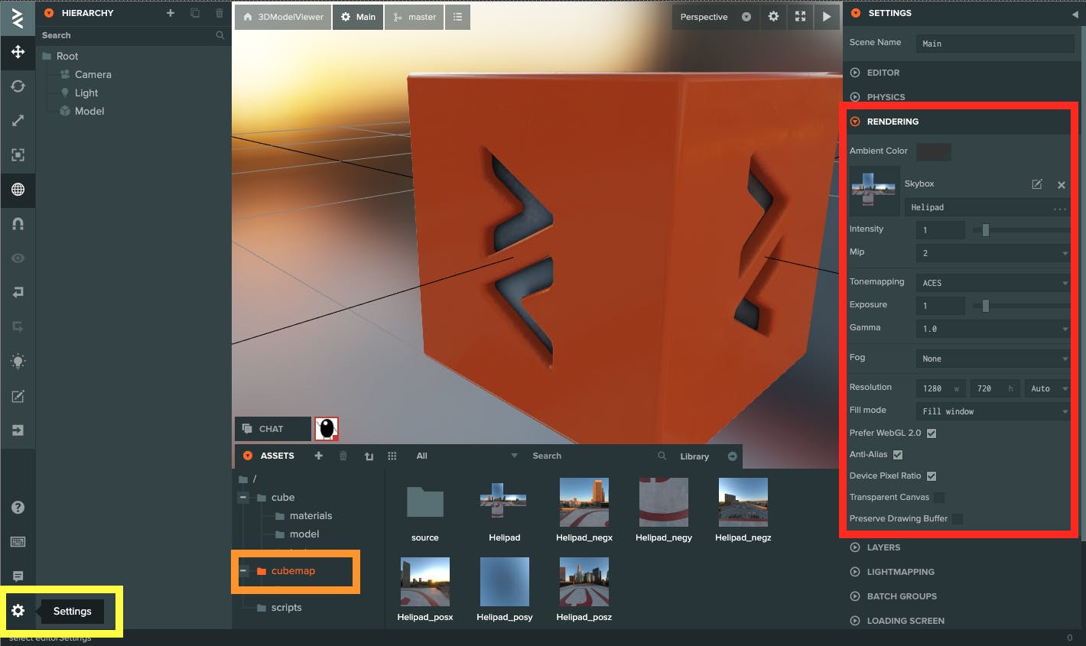Image resolution: width=1086 pixels, height=646 pixels.
Task: Open the Tonemapping ACES dropdown
Action: point(993,283)
